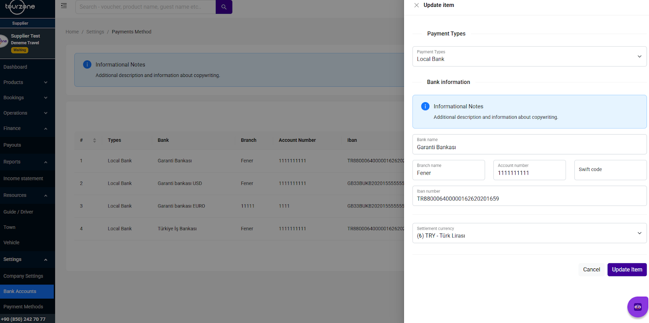
Task: Click the account number 1111 cell
Action: click(x=284, y=206)
